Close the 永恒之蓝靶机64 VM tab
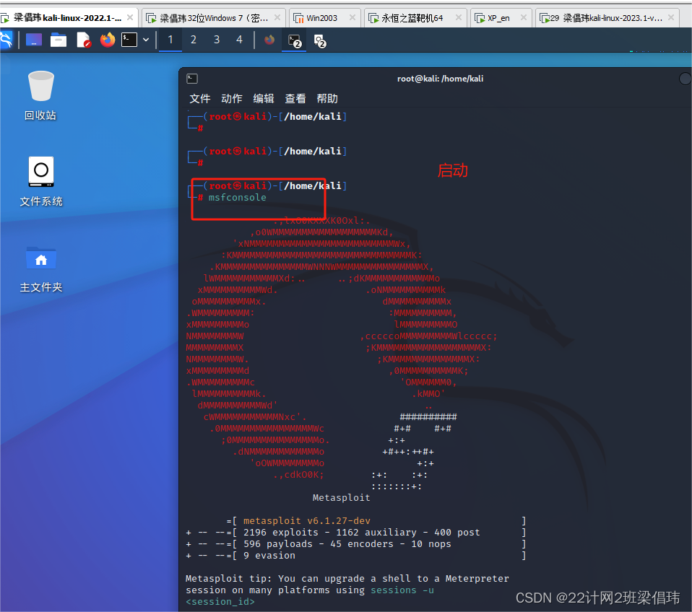692x612 pixels. coord(459,17)
